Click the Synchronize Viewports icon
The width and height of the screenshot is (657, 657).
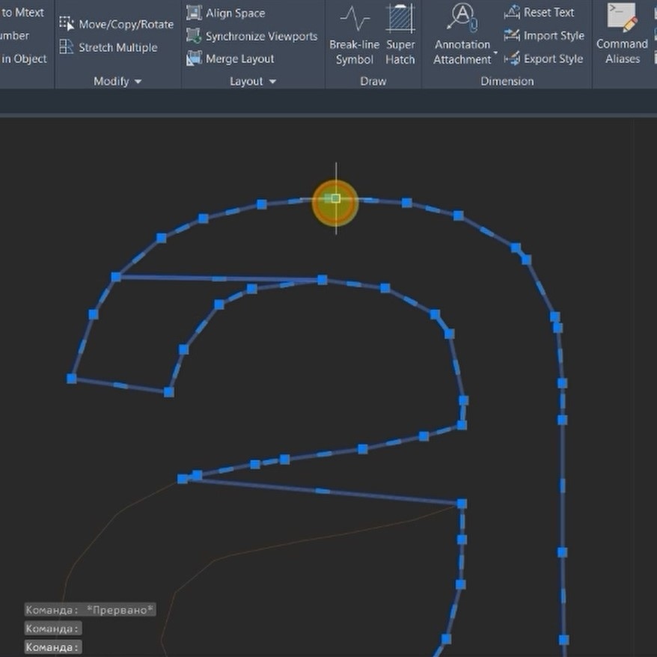pyautogui.click(x=194, y=36)
